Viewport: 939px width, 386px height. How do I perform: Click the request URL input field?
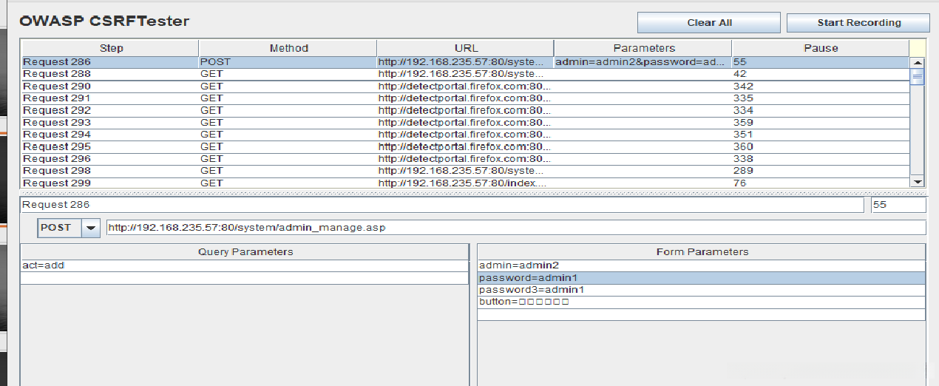pos(516,228)
